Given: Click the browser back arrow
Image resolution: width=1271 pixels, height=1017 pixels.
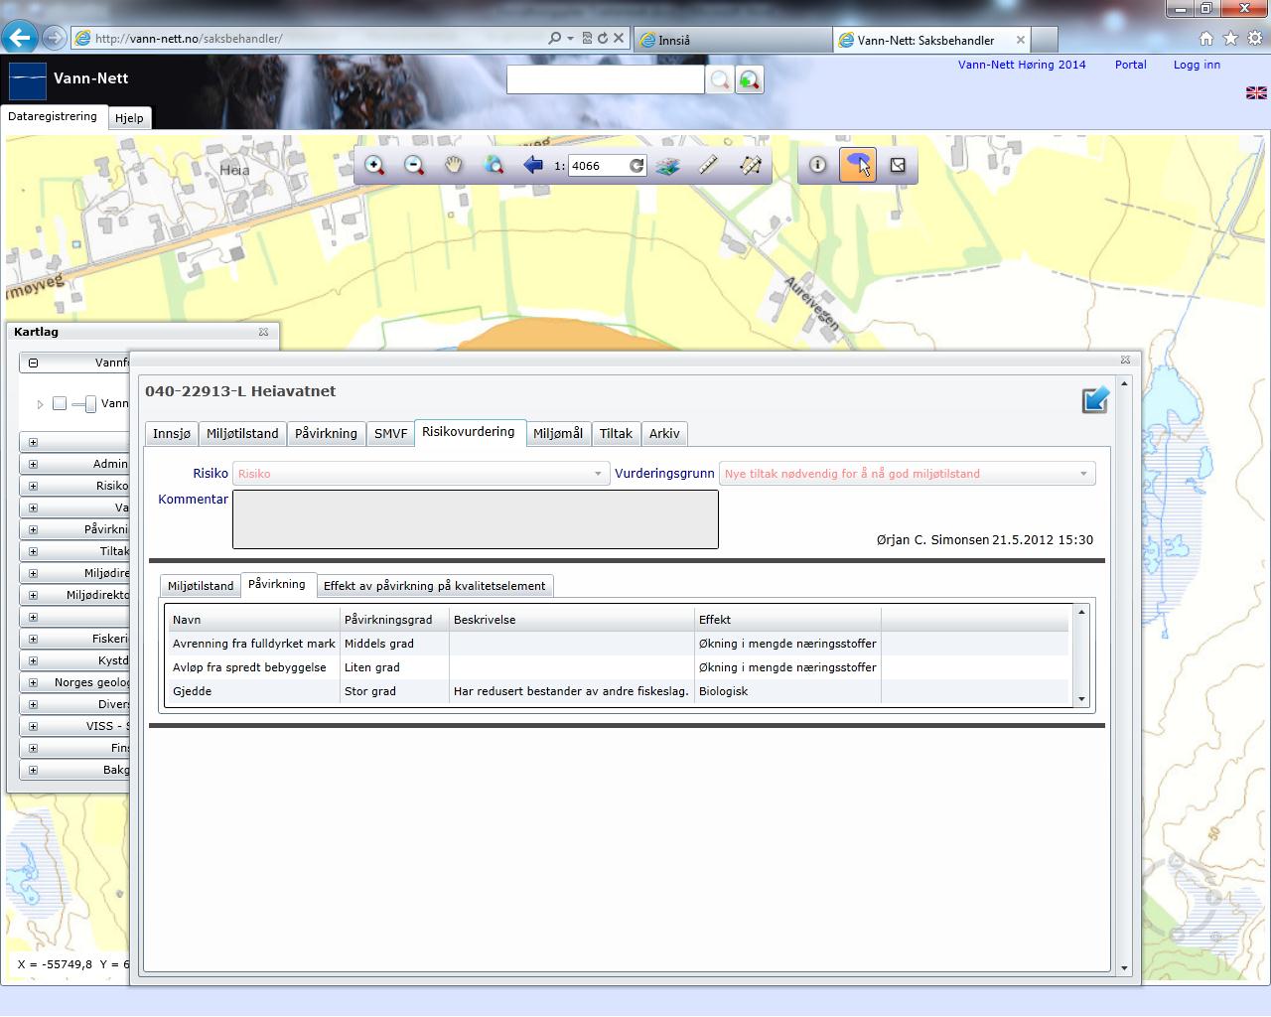Looking at the screenshot, I should [20, 38].
